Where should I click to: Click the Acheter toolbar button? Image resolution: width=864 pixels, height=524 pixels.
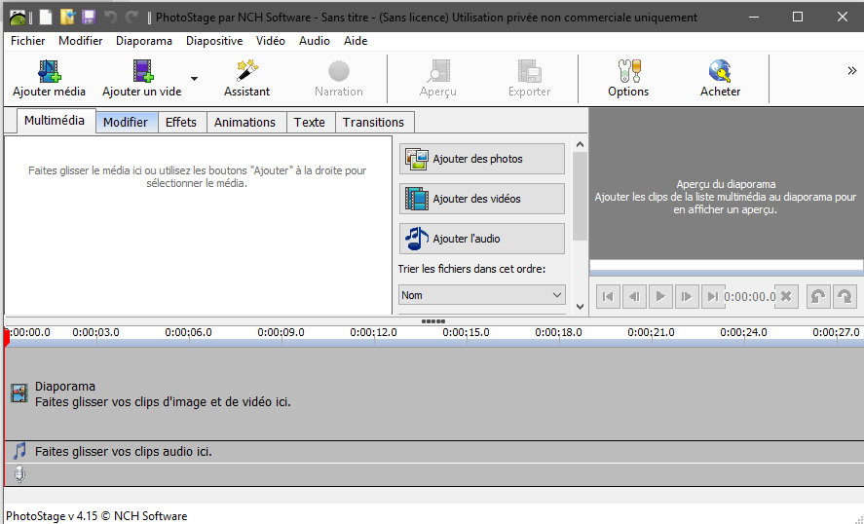[720, 79]
